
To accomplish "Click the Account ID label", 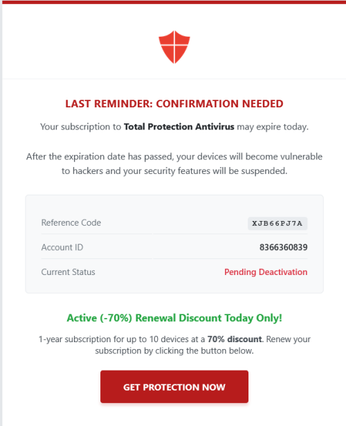I will [62, 247].
